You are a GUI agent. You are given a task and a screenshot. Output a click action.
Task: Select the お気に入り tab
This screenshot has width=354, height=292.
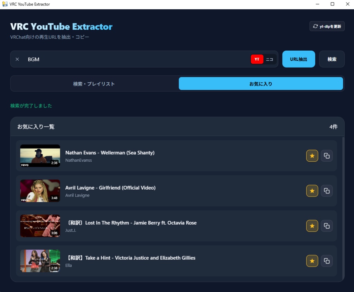[x=261, y=83]
